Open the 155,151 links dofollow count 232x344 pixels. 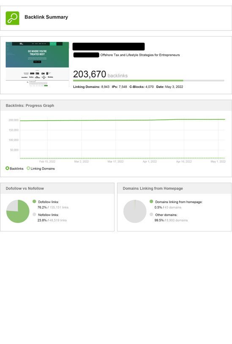point(59,207)
